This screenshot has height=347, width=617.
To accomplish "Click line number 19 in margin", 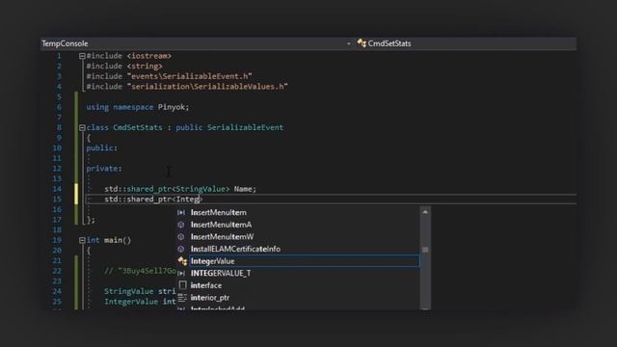I will coord(57,240).
